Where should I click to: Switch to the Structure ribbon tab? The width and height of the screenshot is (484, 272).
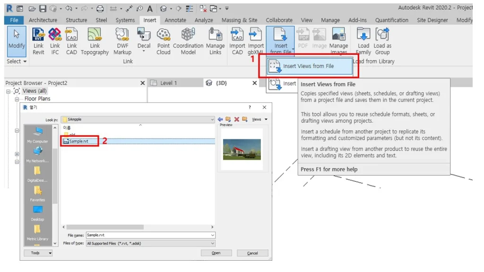[76, 20]
